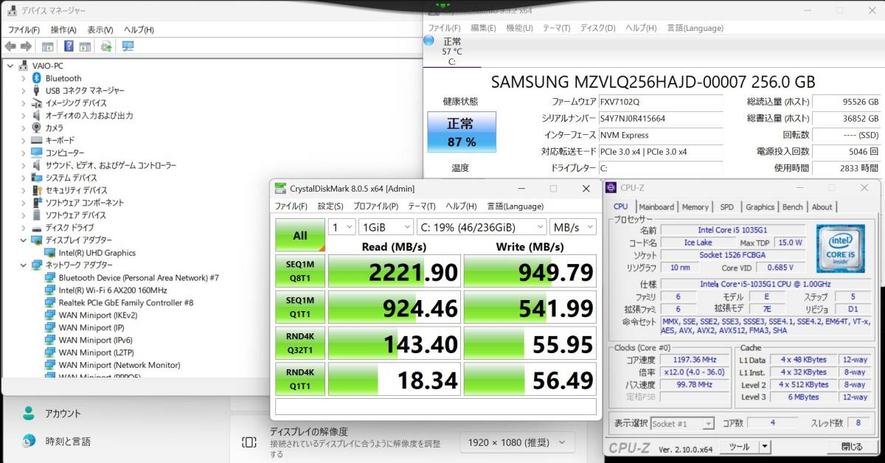The width and height of the screenshot is (885, 463).
Task: Click the SEQ1M Q8T1 test button
Action: coord(300,271)
